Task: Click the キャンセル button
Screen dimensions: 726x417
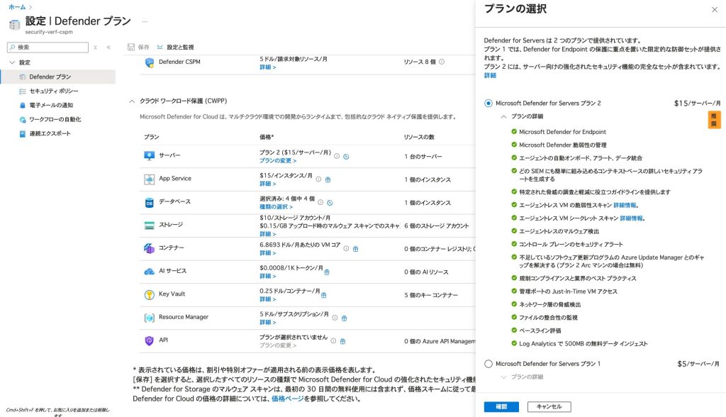Action: [549, 406]
